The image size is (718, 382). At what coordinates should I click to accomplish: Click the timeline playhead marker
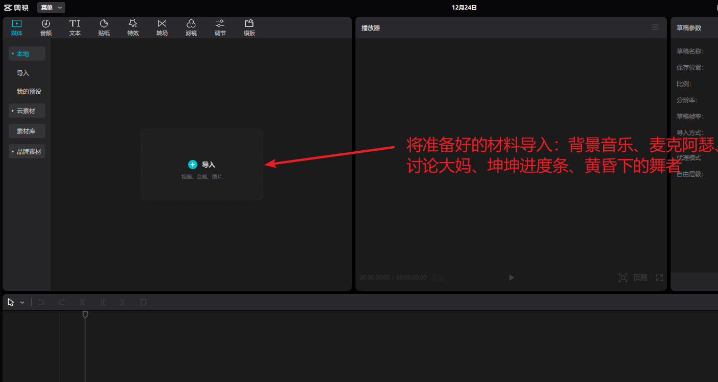(85, 314)
